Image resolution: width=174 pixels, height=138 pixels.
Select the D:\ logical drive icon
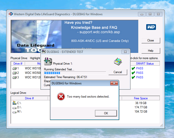click(x=14, y=107)
